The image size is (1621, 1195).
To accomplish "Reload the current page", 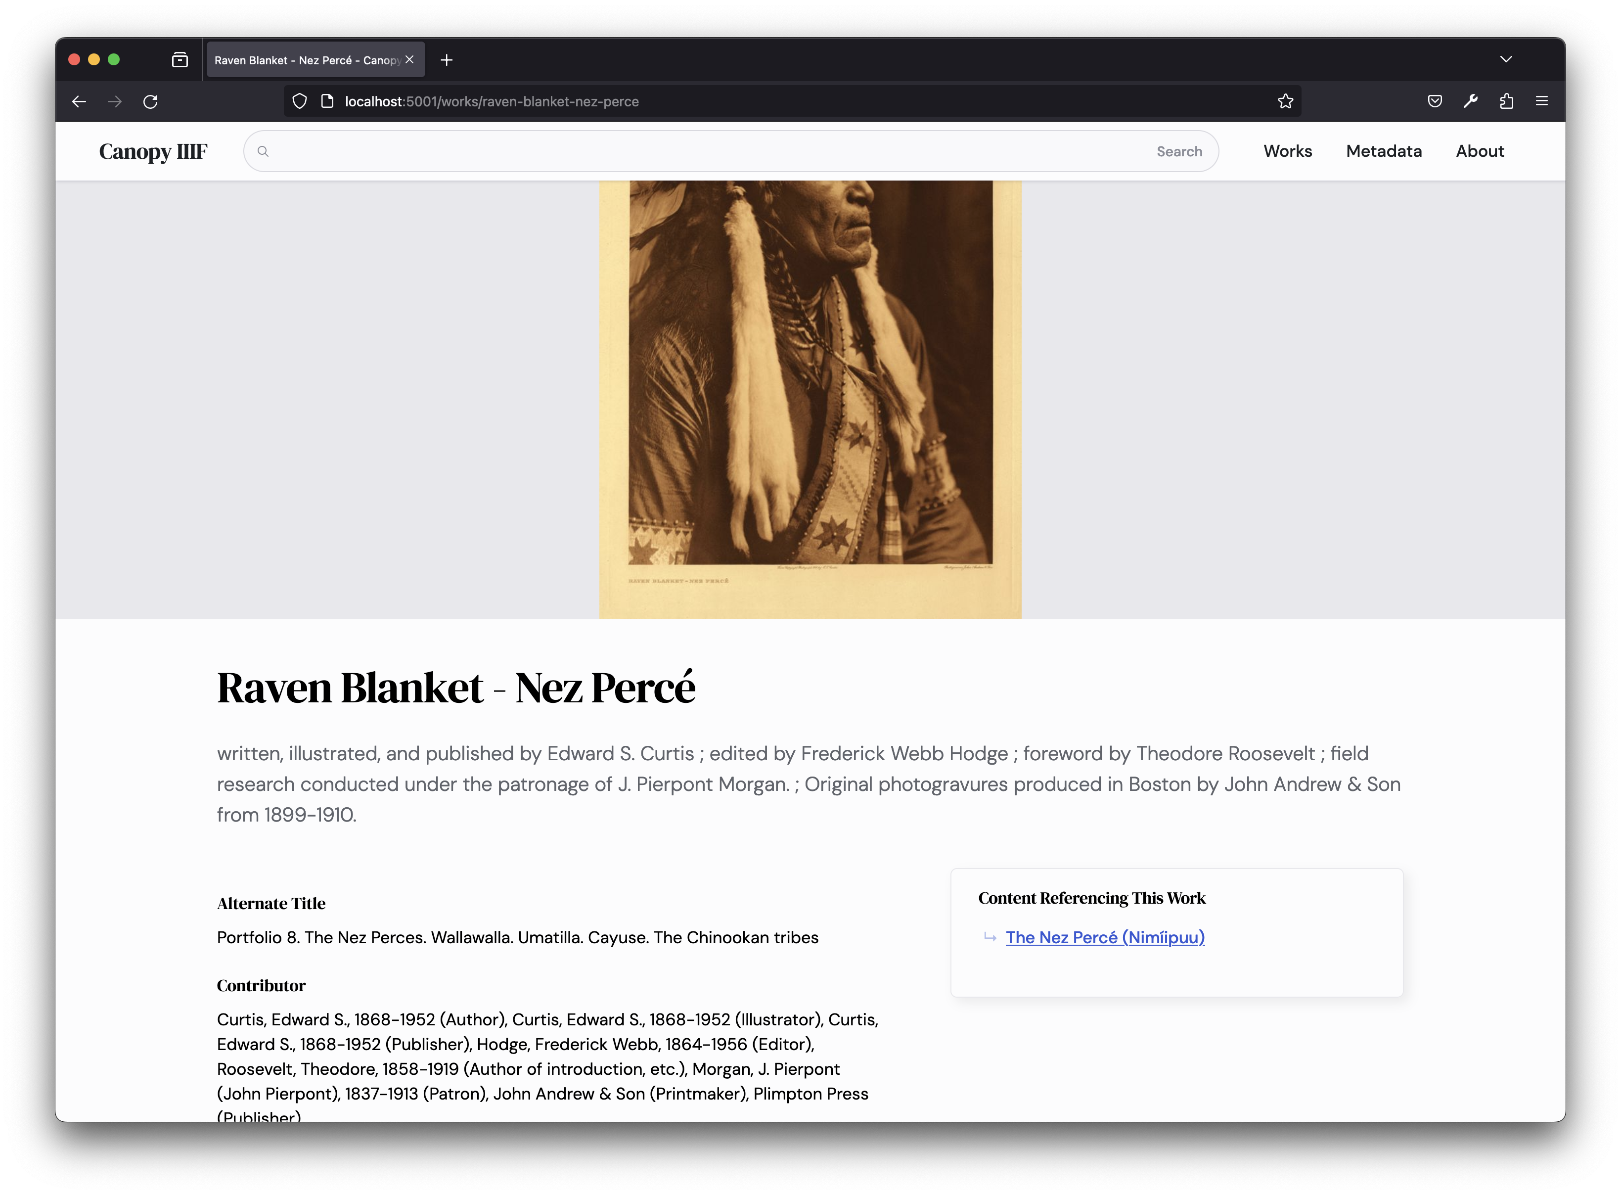I will click(150, 101).
